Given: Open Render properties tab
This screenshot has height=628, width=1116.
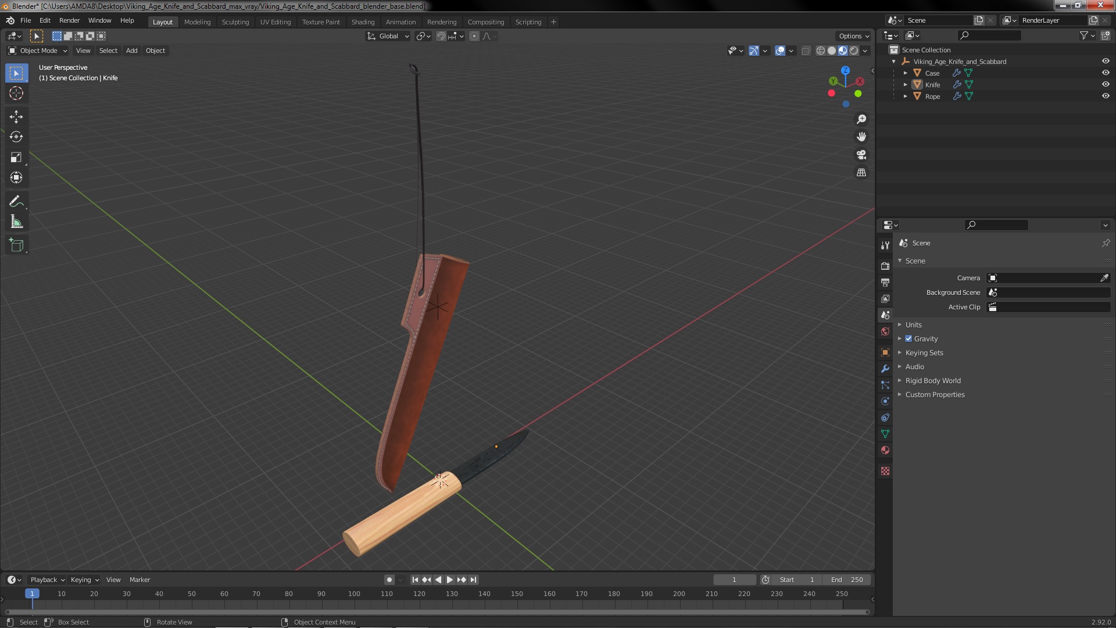Looking at the screenshot, I should (x=885, y=266).
